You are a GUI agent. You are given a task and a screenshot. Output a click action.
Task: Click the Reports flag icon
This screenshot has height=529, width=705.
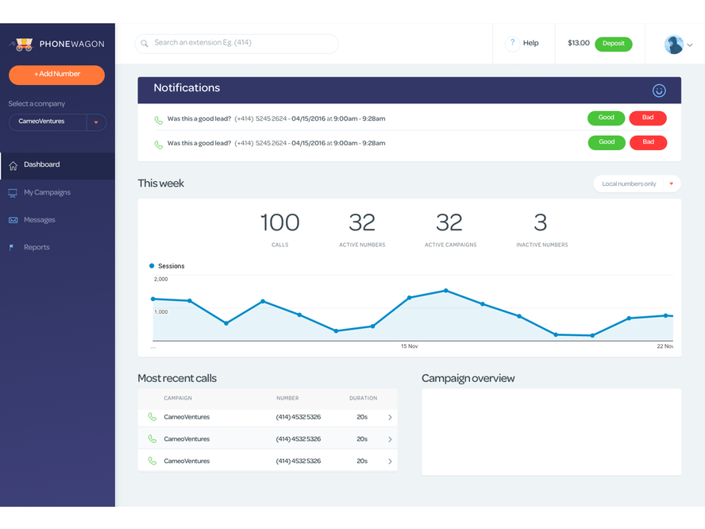tap(12, 247)
